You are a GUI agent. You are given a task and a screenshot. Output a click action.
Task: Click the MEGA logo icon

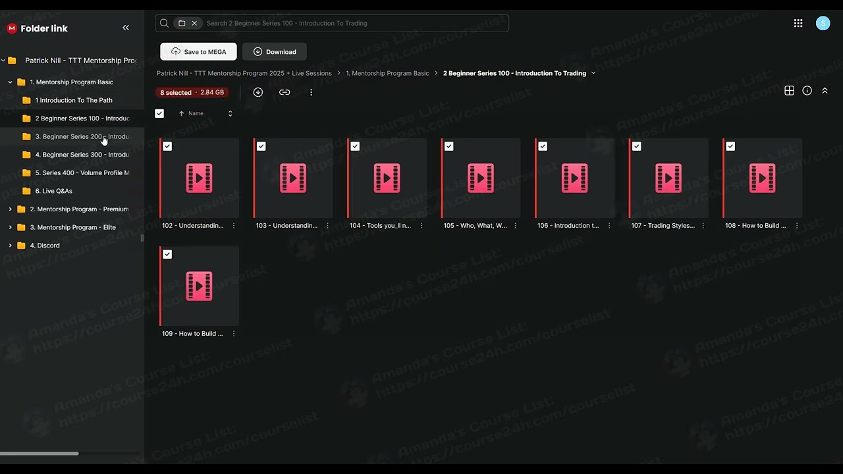(x=12, y=28)
